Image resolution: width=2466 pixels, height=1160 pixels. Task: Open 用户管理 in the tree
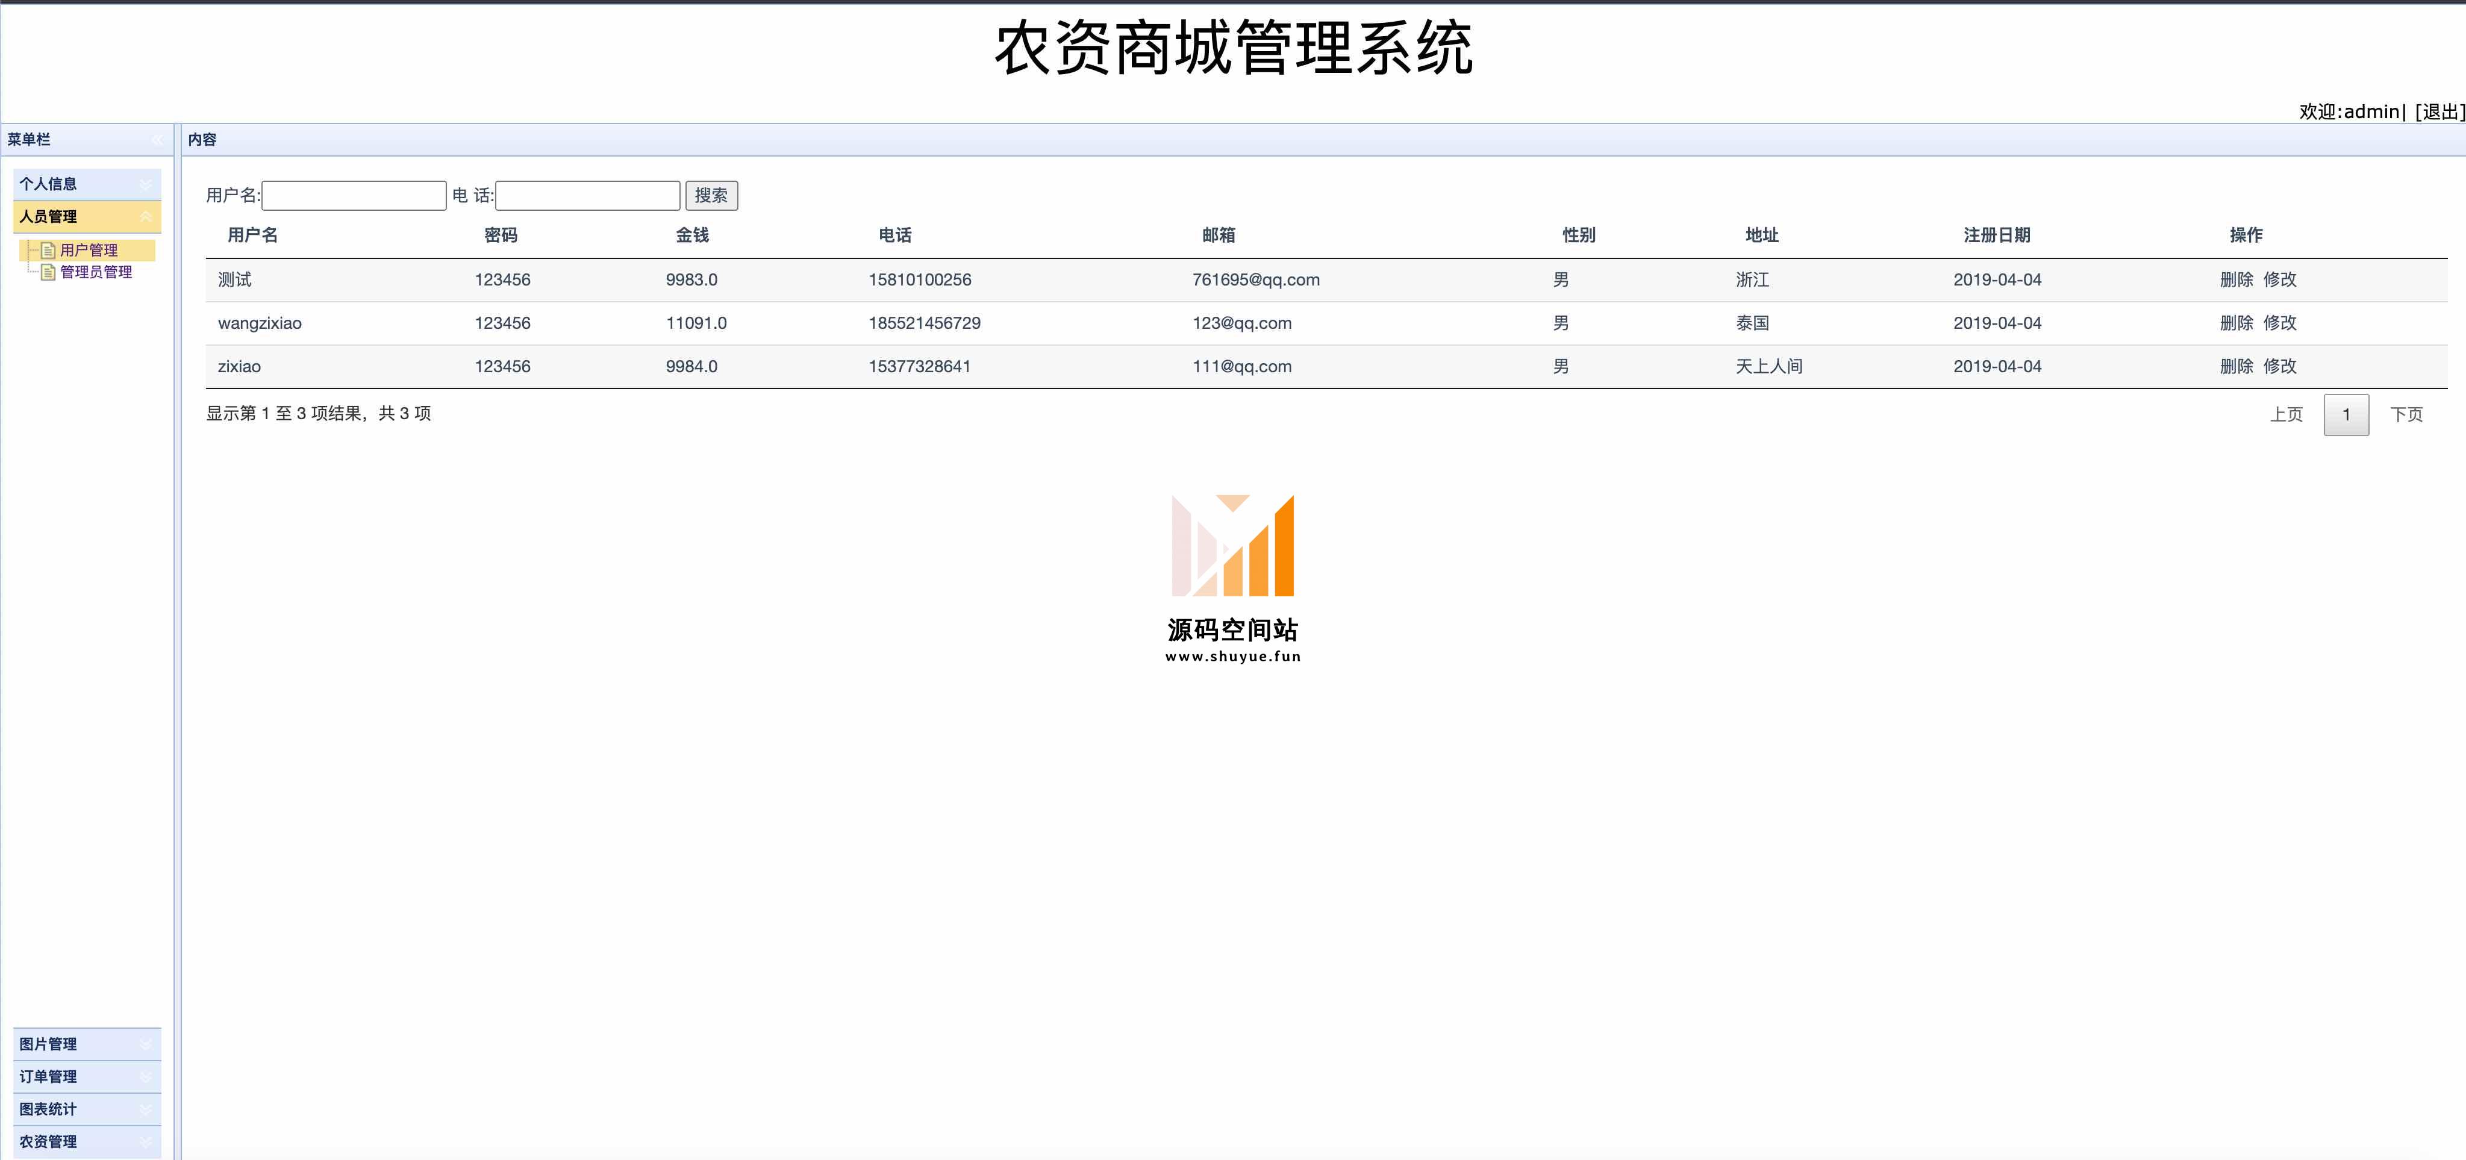pyautogui.click(x=89, y=251)
